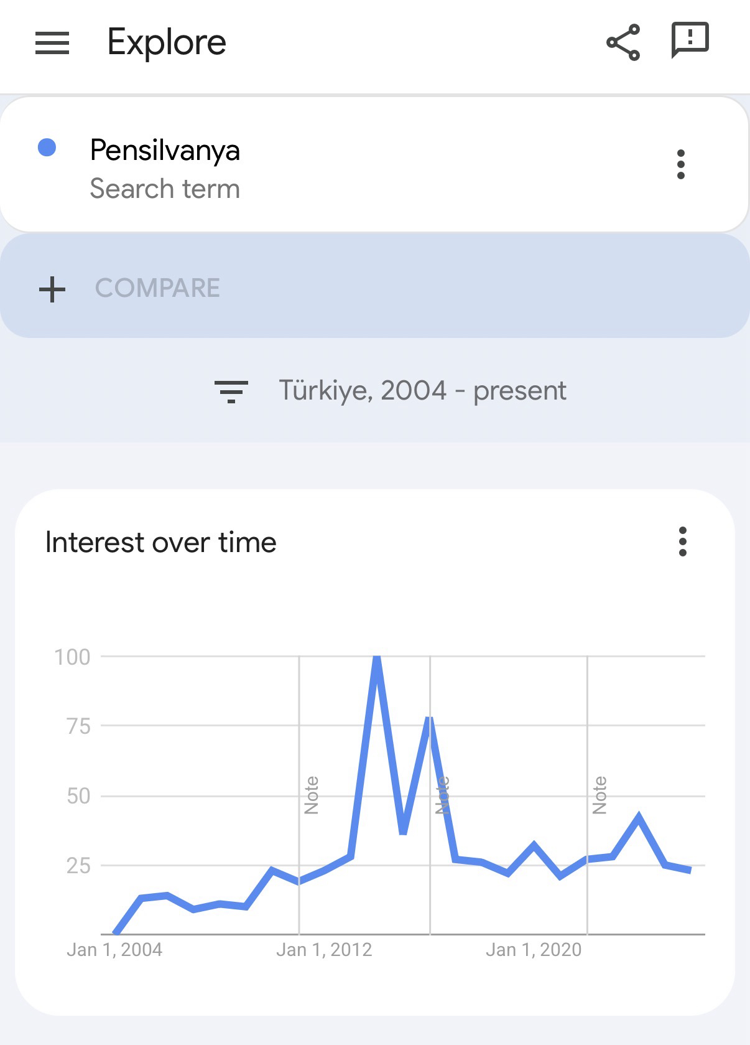The image size is (750, 1045).
Task: Click the share icon
Action: click(623, 42)
